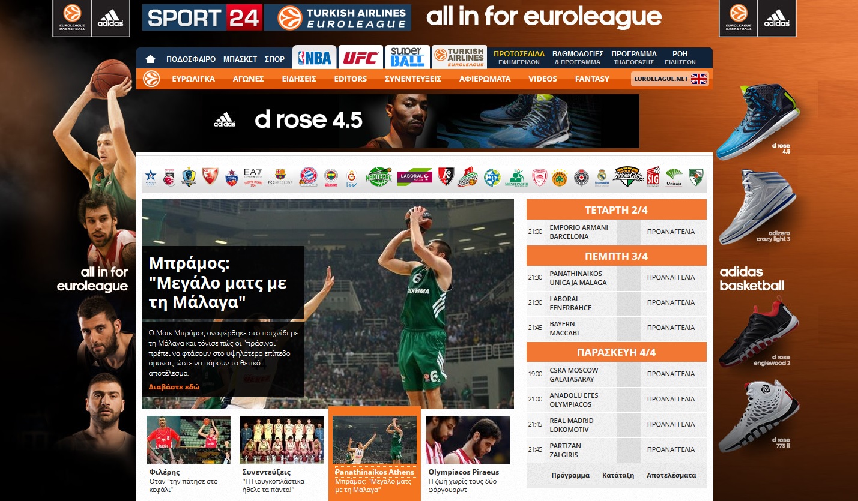The height and width of the screenshot is (501, 858).
Task: Select the Crvena Zvezda red shield logo
Action: tap(210, 176)
